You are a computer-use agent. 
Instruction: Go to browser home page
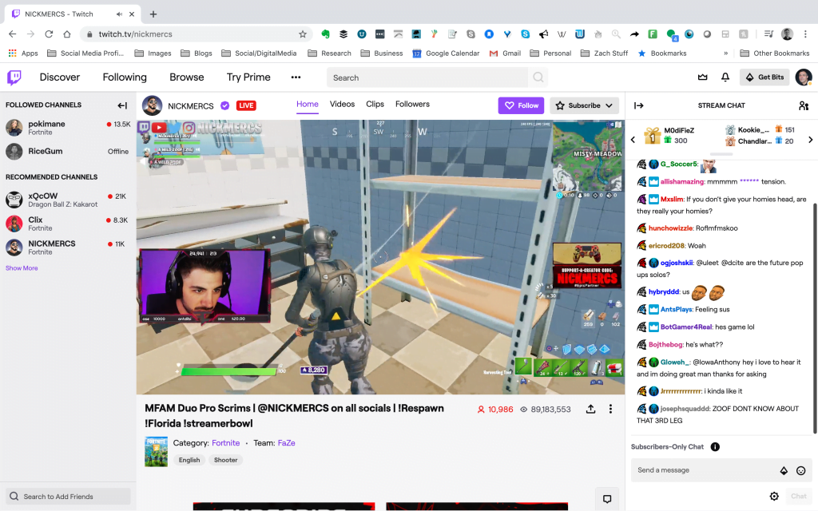click(67, 34)
